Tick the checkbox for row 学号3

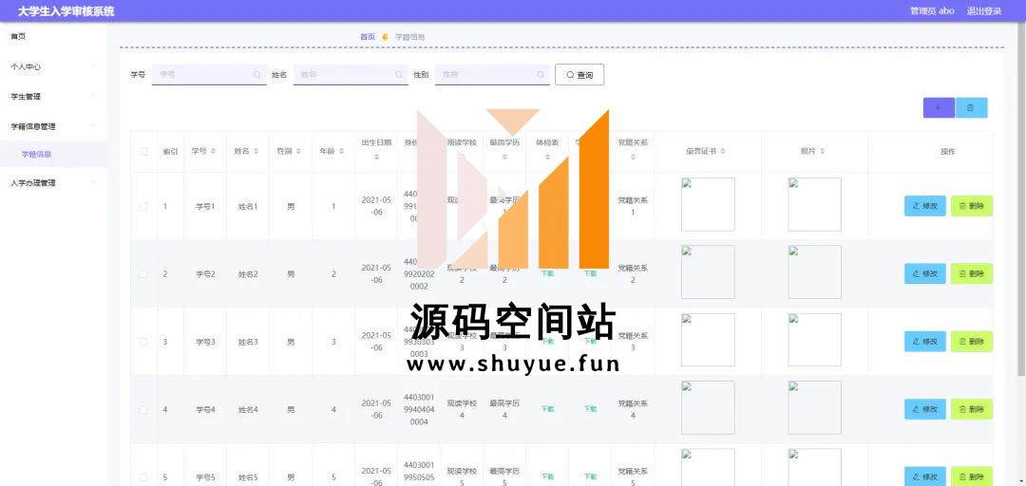(144, 342)
